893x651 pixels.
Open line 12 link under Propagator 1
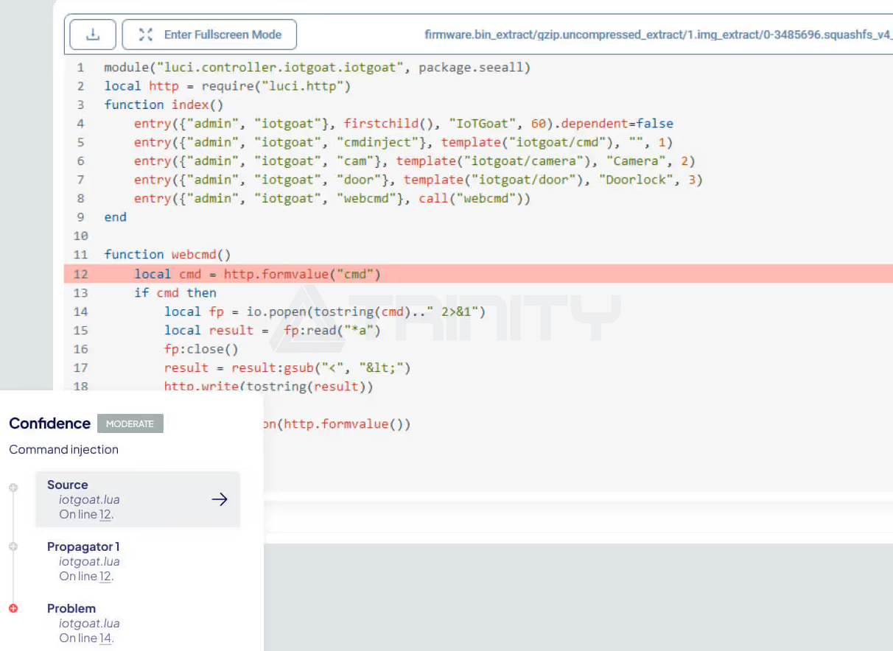(105, 577)
